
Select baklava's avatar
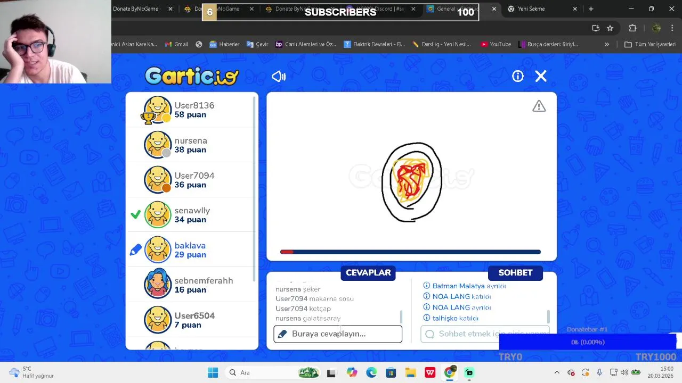point(158,250)
